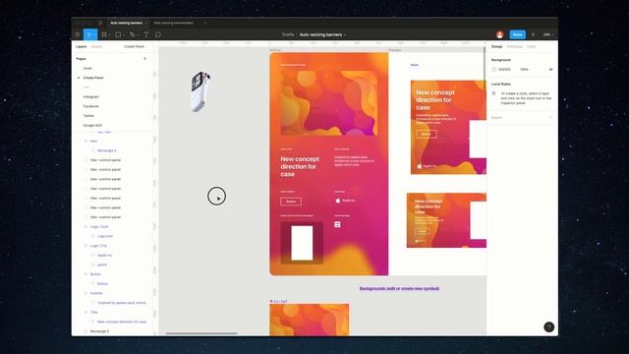Select the Rectangle shape tool
629x354 pixels.
coord(118,35)
